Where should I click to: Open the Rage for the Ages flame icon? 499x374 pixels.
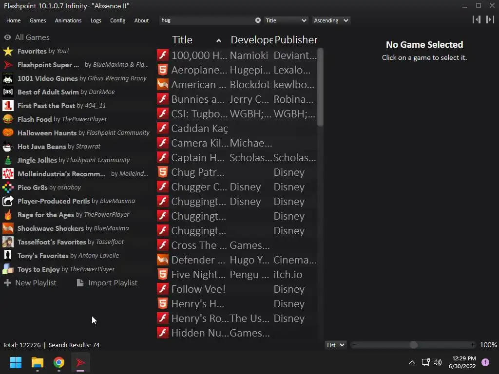coord(8,215)
